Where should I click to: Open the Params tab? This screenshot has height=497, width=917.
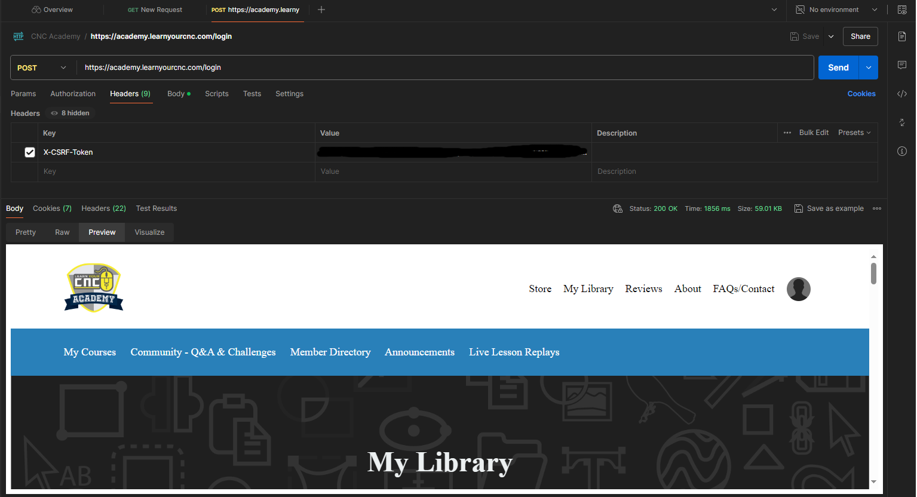pyautogui.click(x=23, y=94)
